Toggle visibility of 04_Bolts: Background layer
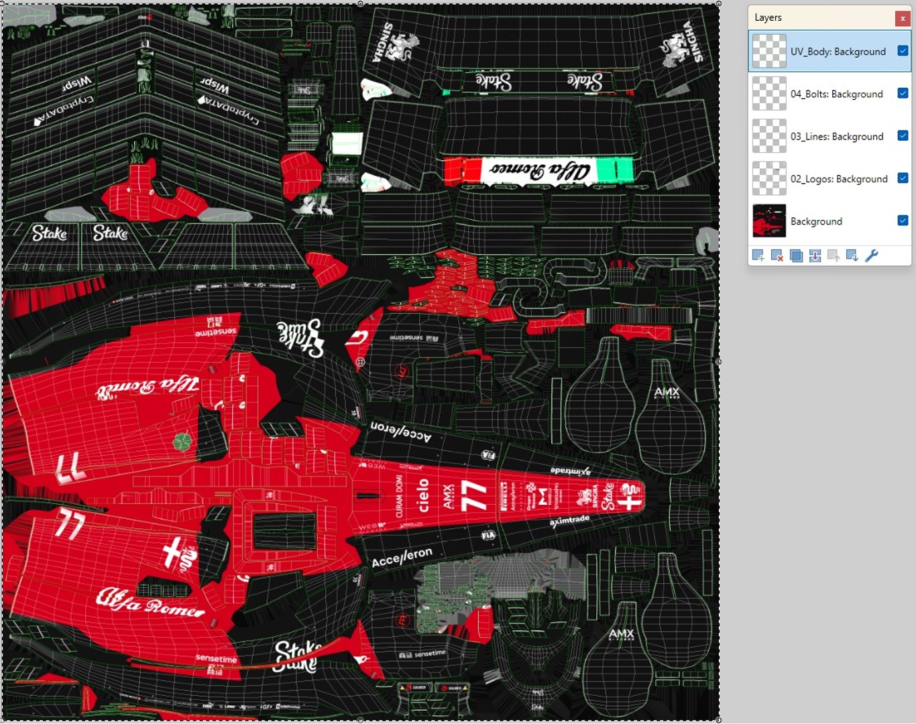Viewport: 916px width, 724px height. click(x=903, y=93)
